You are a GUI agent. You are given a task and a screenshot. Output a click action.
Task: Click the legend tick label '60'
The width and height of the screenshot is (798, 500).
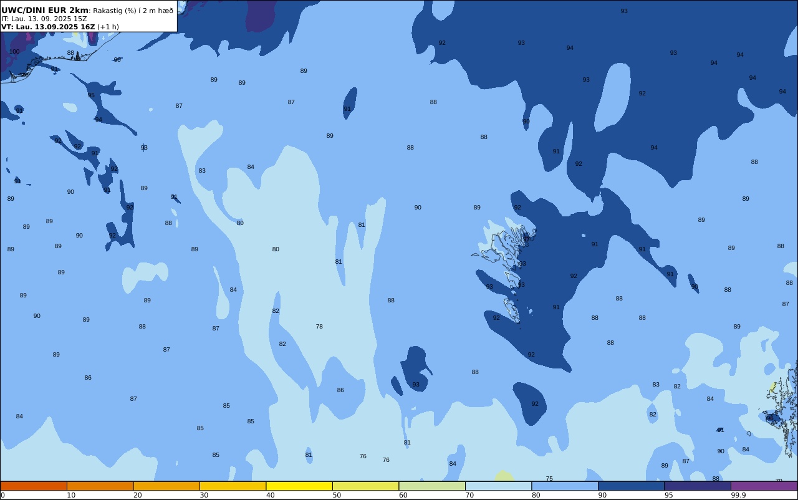point(403,495)
